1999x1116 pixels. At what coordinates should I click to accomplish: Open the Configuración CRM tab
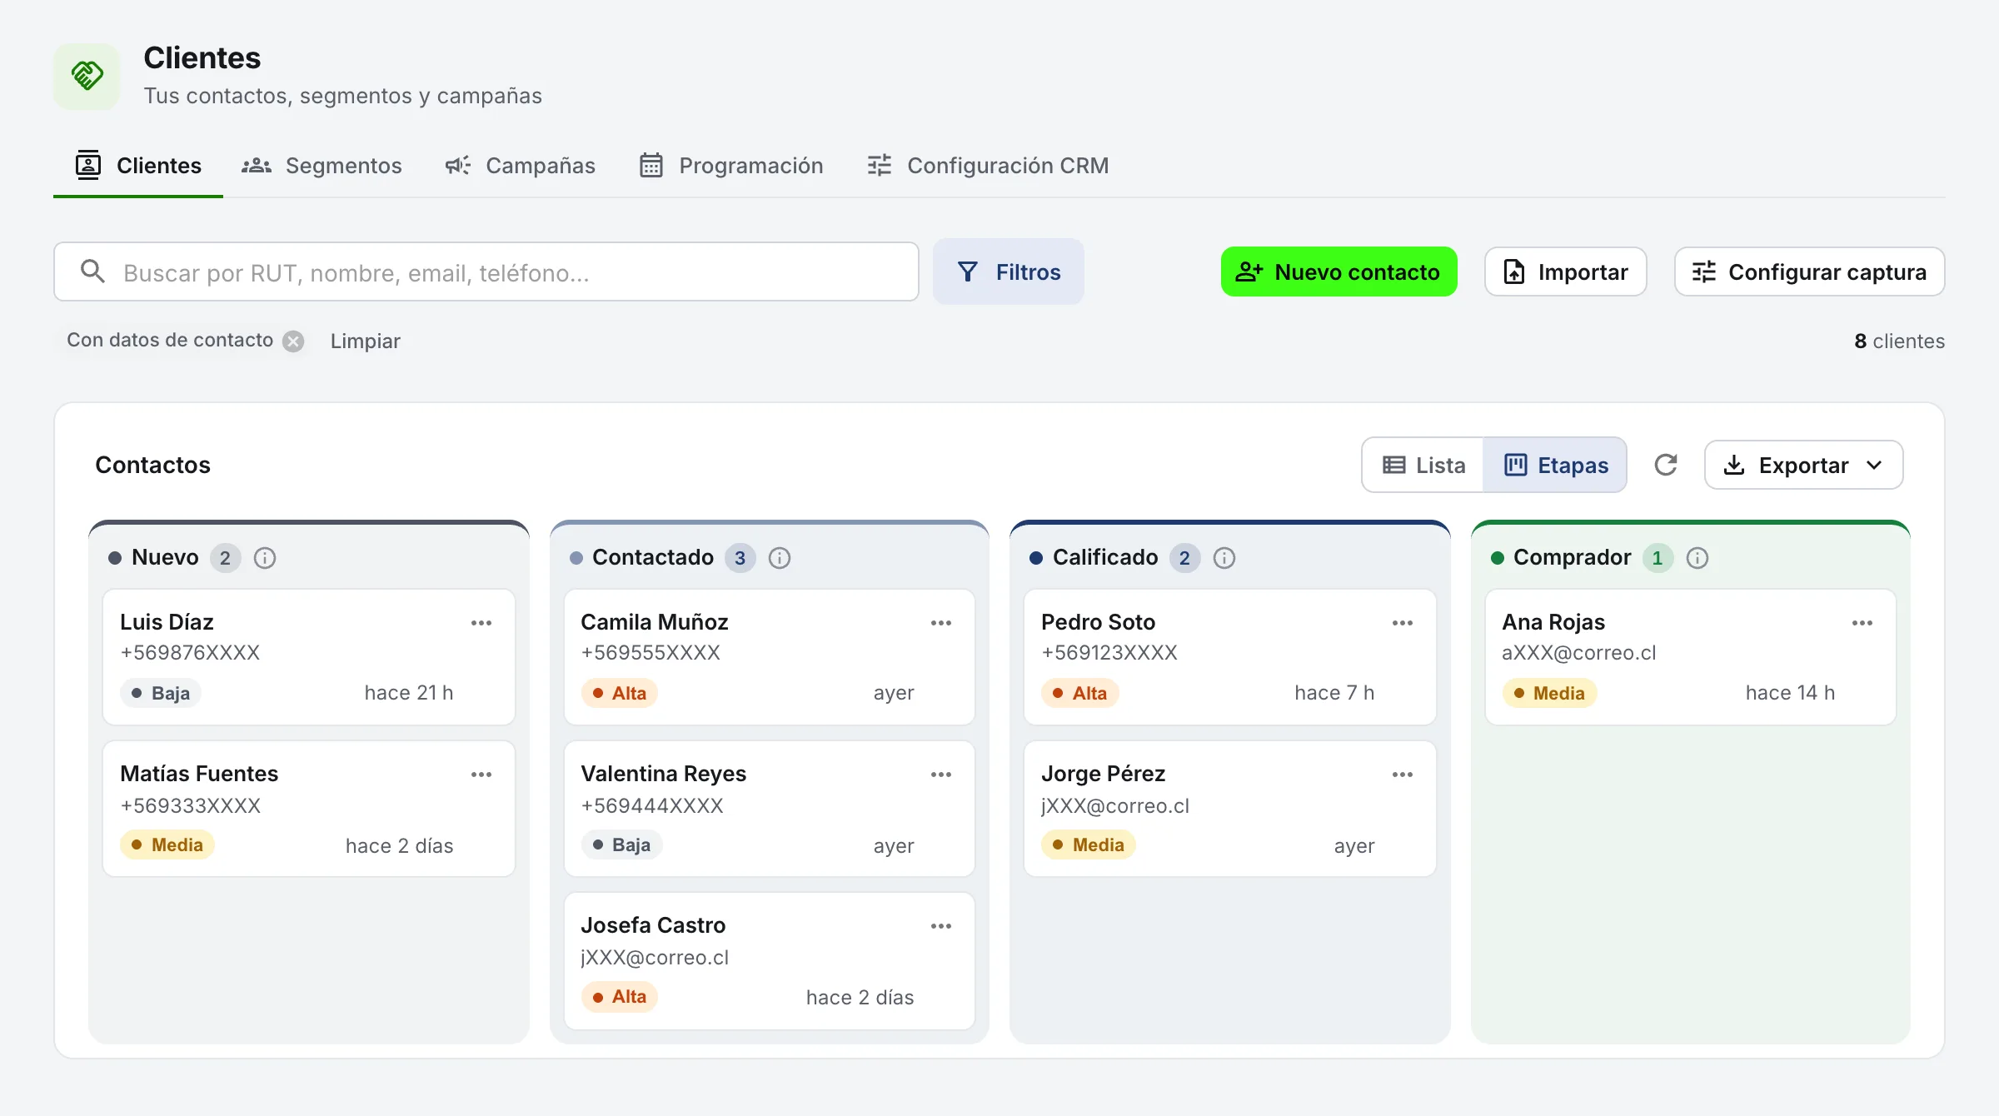tap(988, 166)
